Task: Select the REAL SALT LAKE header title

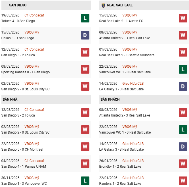Action: point(120,5)
